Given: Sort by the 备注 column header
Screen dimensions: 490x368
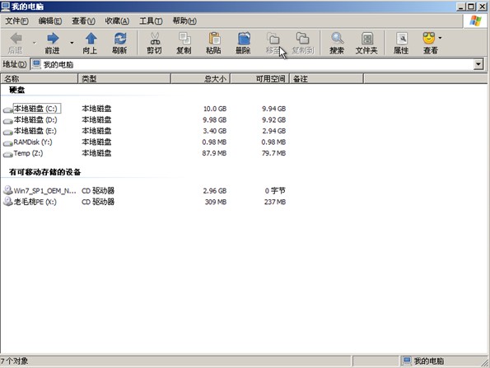Looking at the screenshot, I should click(327, 79).
